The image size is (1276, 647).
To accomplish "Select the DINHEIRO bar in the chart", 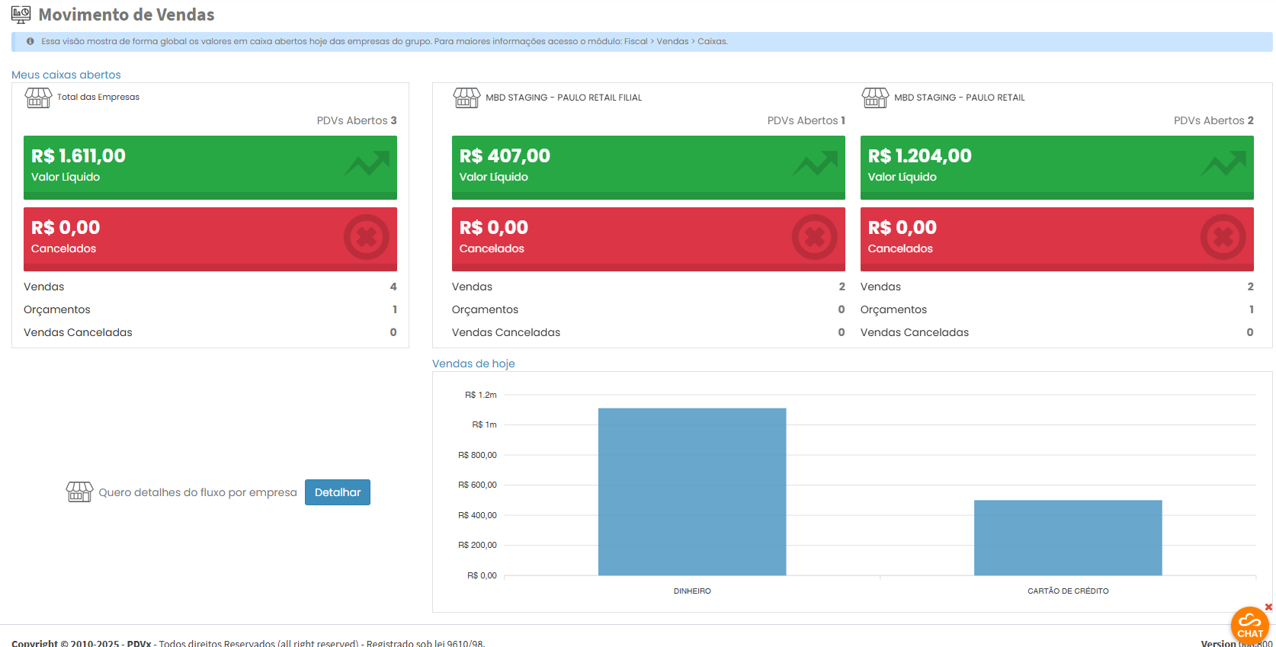I will 691,492.
